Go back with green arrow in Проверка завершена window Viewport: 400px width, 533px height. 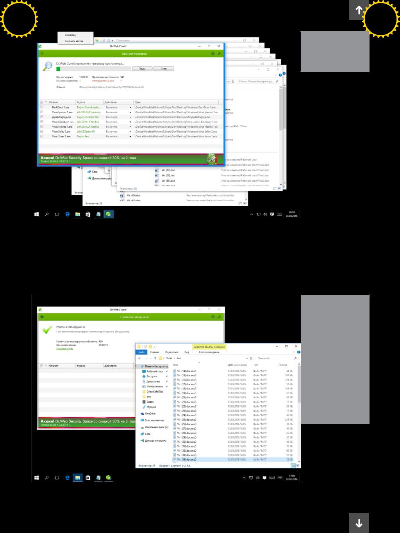[x=42, y=317]
